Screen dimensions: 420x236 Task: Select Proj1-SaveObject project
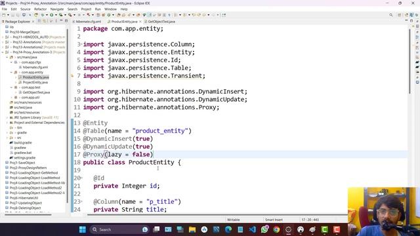22,163
